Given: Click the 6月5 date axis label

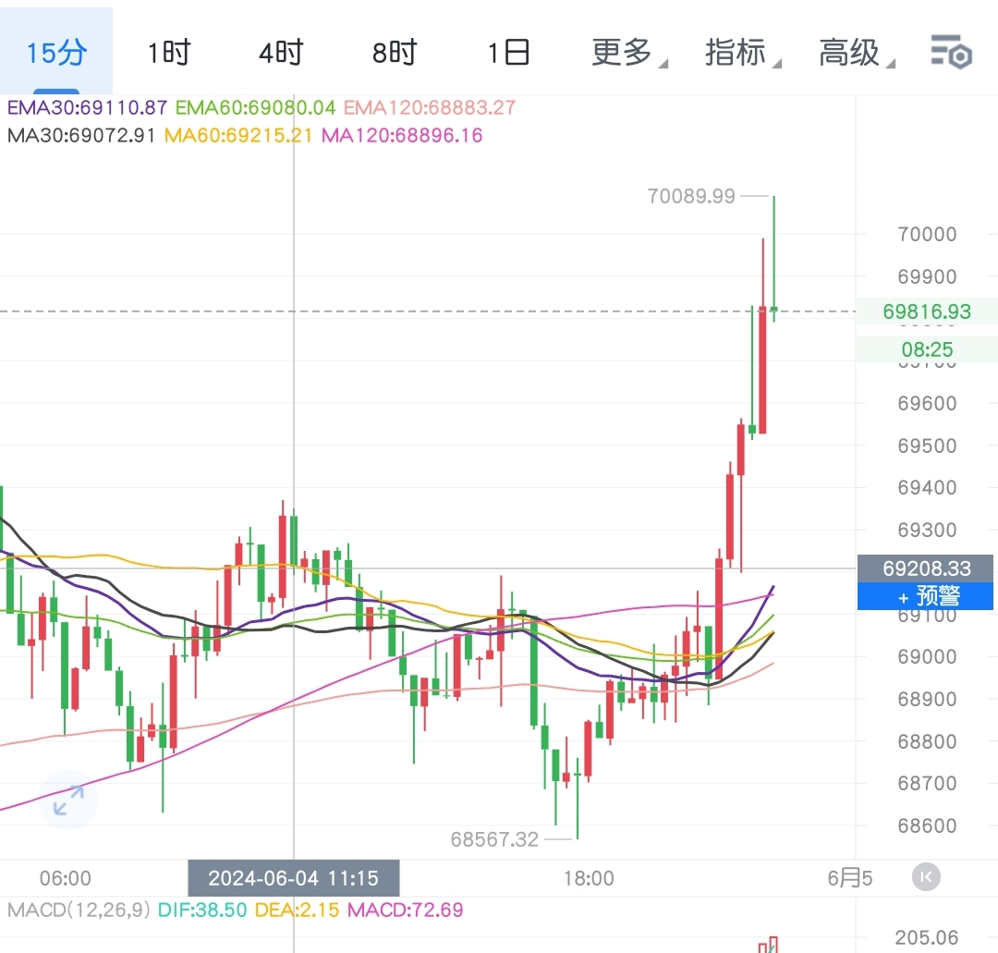Looking at the screenshot, I should pyautogui.click(x=850, y=878).
